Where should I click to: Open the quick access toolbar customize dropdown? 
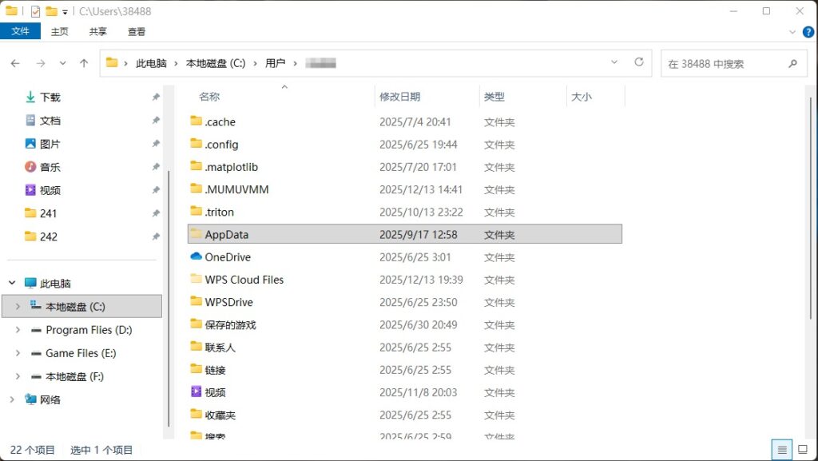[65, 12]
